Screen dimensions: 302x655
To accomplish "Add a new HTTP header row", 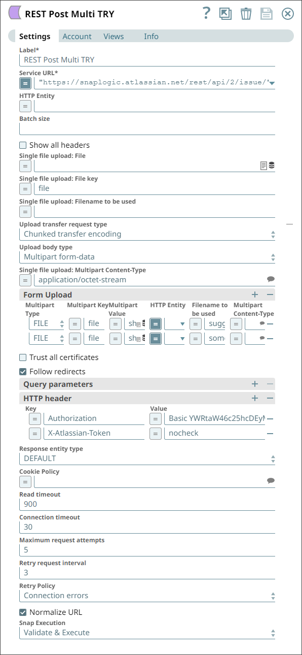I will click(x=255, y=398).
